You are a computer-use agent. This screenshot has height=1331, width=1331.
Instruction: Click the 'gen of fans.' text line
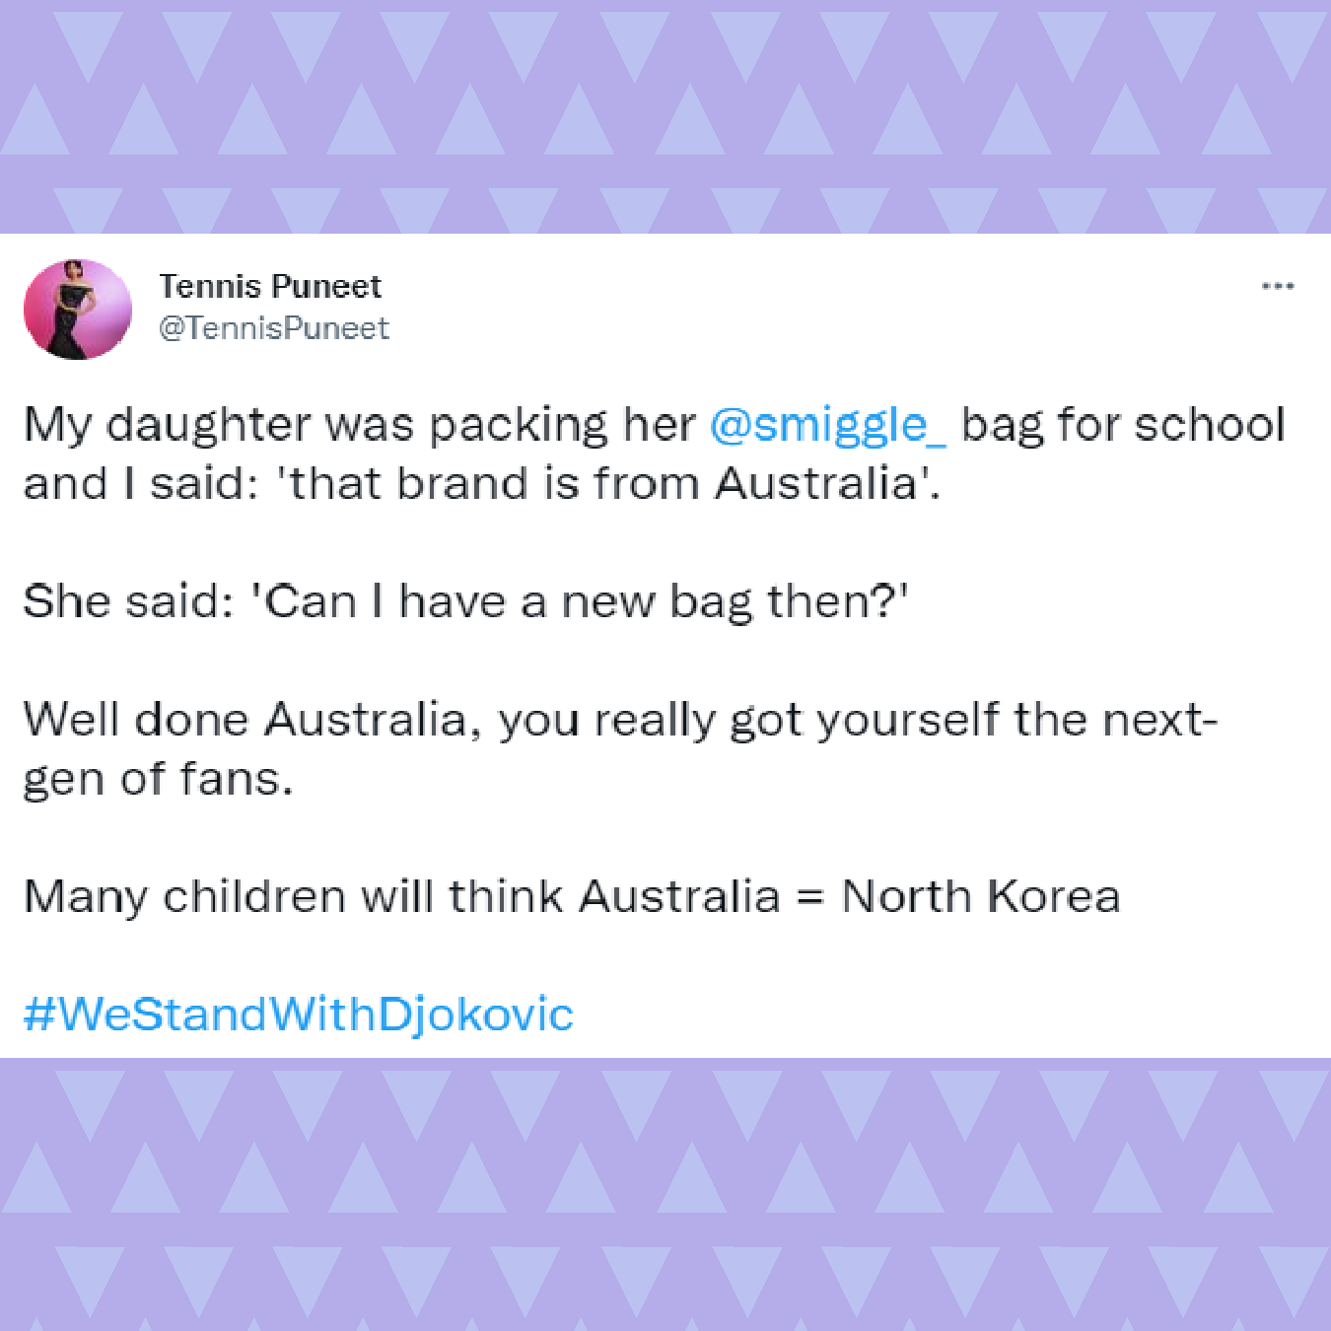click(x=159, y=779)
